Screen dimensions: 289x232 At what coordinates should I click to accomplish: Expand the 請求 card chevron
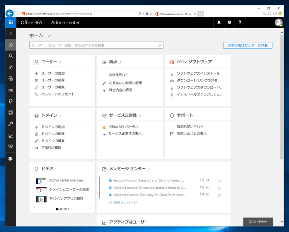click(120, 62)
